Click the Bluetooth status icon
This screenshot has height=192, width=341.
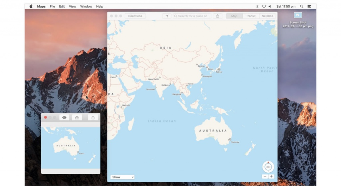[257, 6]
